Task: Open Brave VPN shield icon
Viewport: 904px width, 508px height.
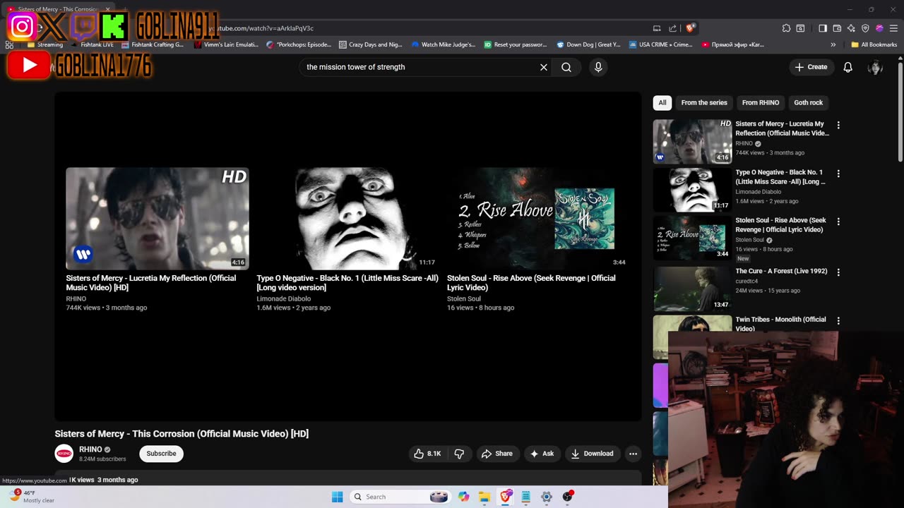Action: 865,28
